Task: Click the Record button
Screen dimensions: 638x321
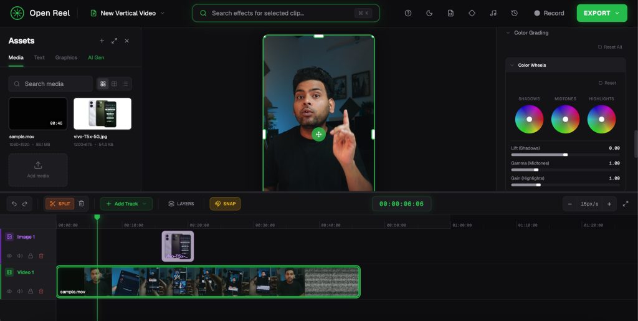Action: point(549,13)
